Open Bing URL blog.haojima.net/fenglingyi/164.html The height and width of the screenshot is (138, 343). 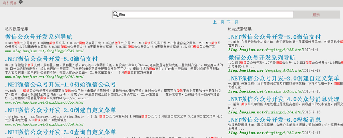pyautogui.click(x=265, y=112)
